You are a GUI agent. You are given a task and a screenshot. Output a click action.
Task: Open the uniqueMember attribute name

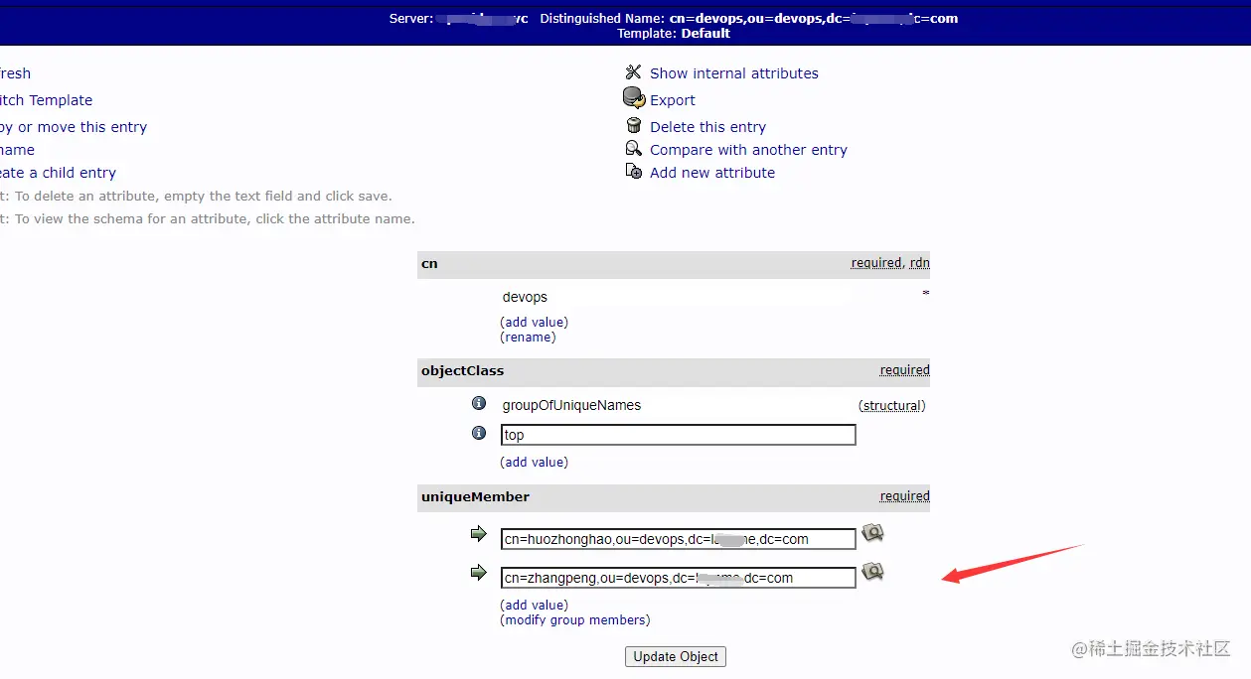point(475,497)
